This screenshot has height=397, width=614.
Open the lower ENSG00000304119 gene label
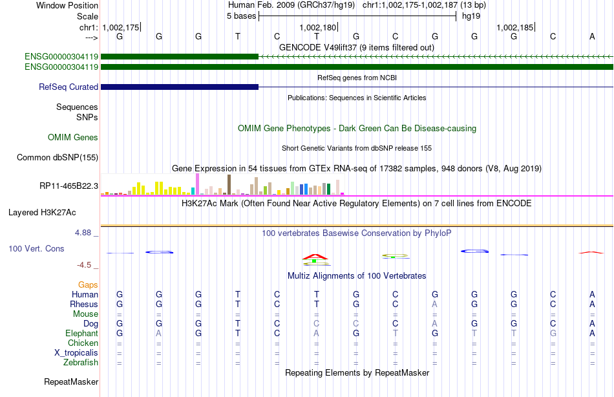61,67
